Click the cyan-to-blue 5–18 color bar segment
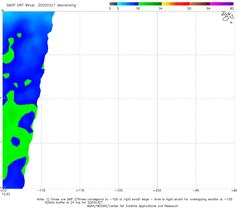 click(x=128, y=4)
